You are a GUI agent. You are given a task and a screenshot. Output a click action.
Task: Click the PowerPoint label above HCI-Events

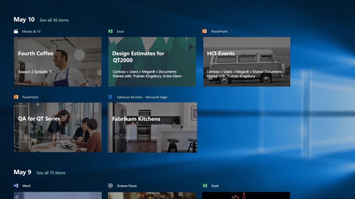coord(219,31)
